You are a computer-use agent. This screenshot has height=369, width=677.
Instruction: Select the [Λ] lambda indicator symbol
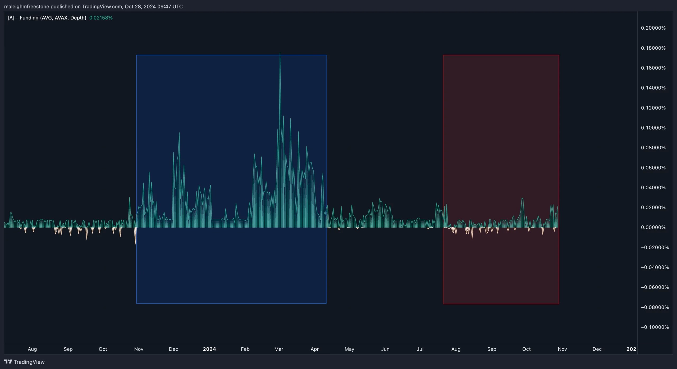pos(11,18)
